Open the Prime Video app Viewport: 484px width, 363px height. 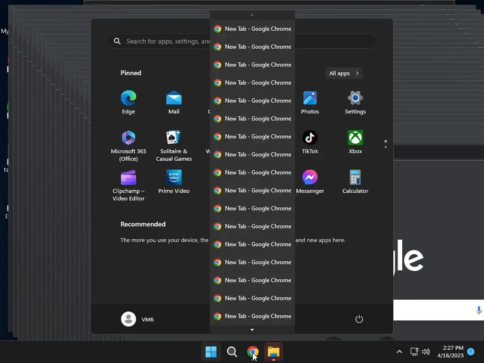pos(174,182)
